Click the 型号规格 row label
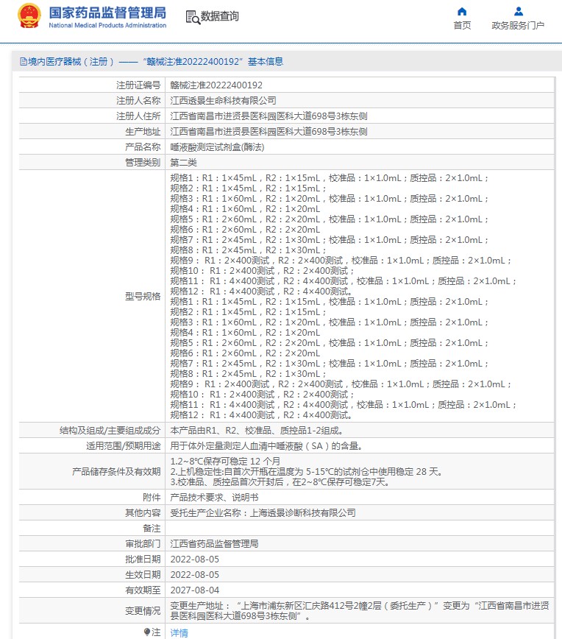 coord(143,296)
